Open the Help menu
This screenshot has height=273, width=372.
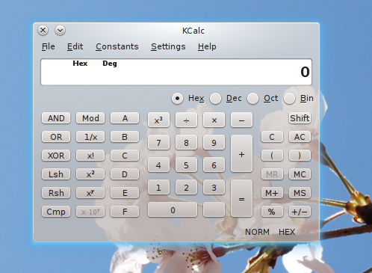pyautogui.click(x=207, y=46)
